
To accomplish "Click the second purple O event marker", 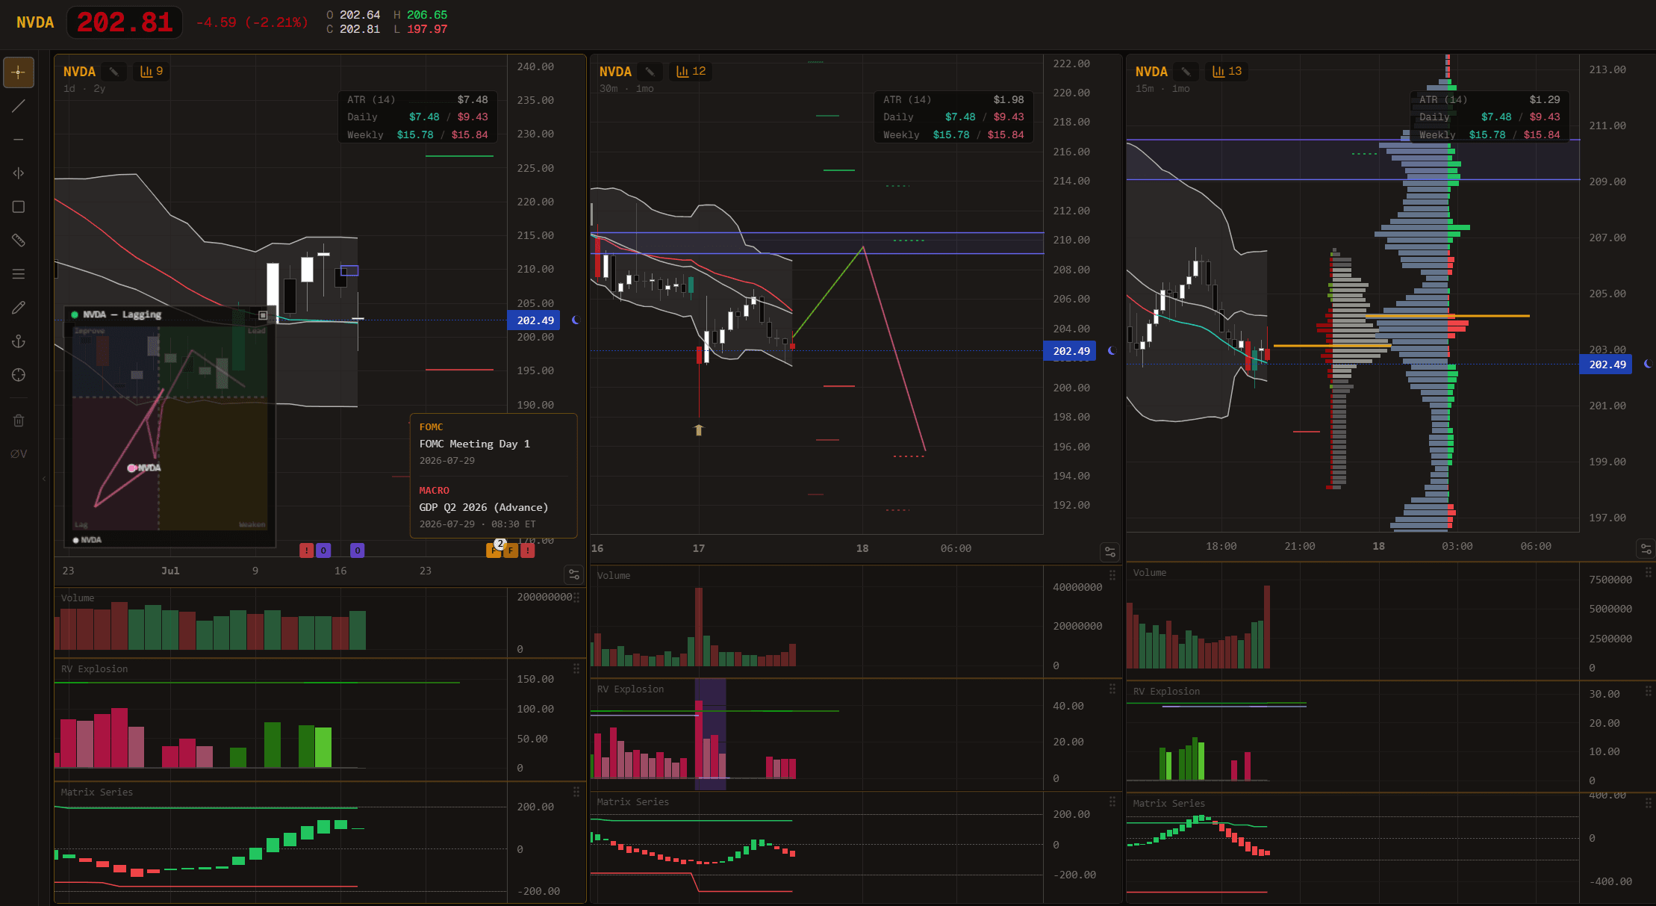I will click(x=358, y=550).
